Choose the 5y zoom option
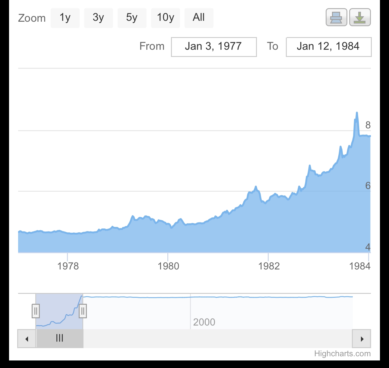This screenshot has height=368, width=389. (132, 18)
